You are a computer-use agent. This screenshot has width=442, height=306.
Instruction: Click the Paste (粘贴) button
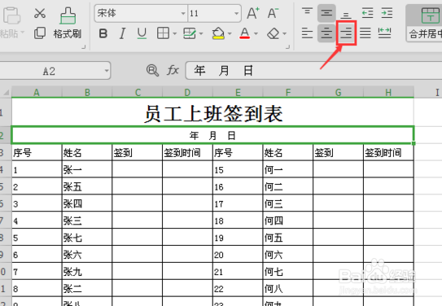tap(11, 23)
